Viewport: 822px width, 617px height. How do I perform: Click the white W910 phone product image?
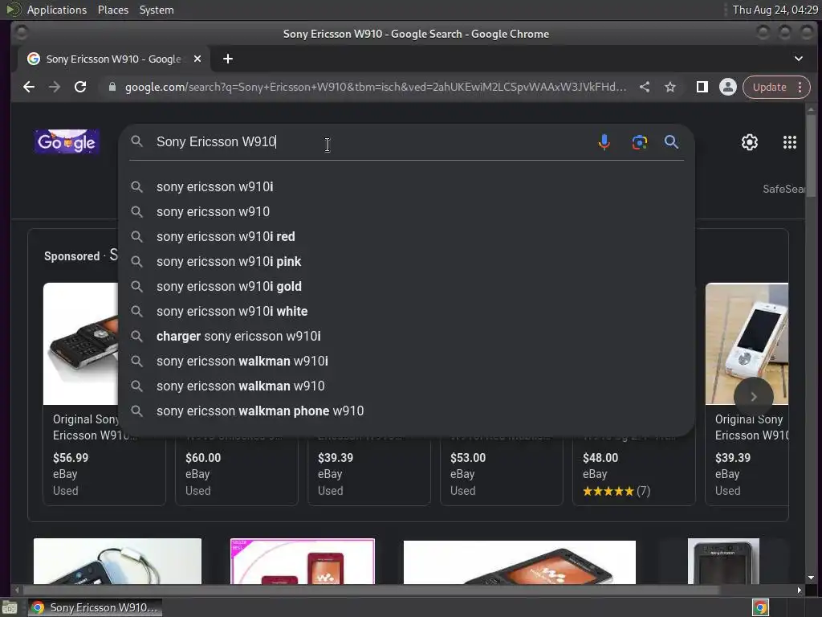[x=747, y=336]
